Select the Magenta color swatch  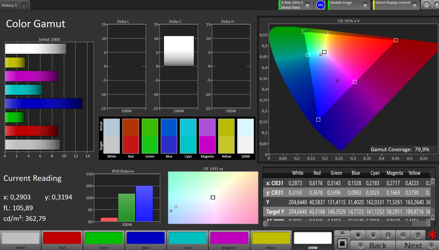(x=229, y=238)
